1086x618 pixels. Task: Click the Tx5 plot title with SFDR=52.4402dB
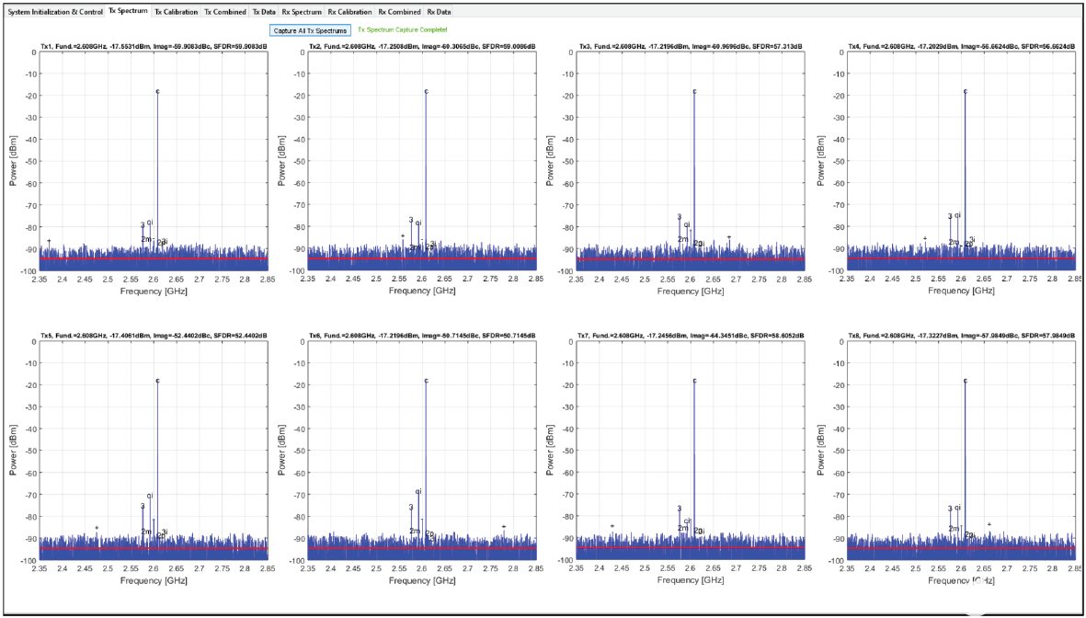coord(154,336)
